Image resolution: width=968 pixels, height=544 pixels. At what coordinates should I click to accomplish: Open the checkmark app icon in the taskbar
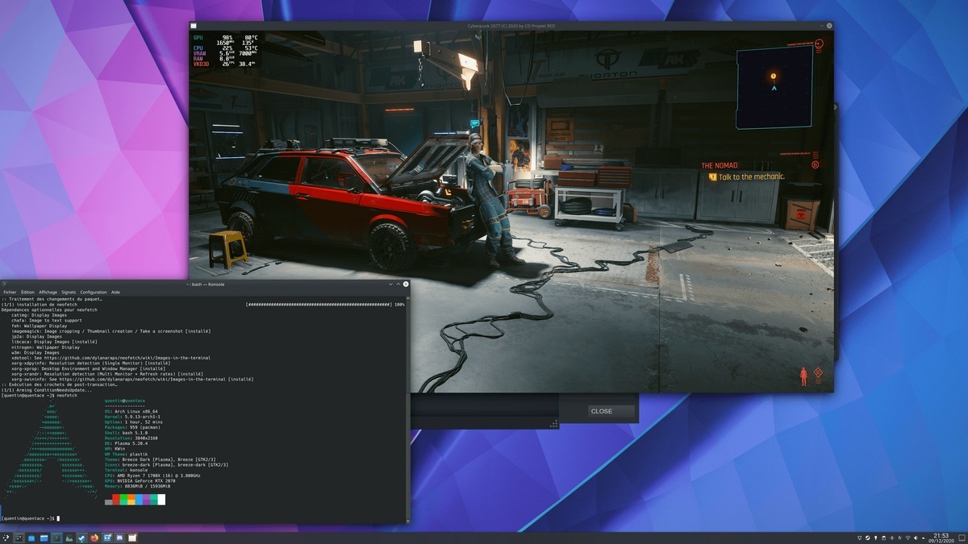(81, 537)
